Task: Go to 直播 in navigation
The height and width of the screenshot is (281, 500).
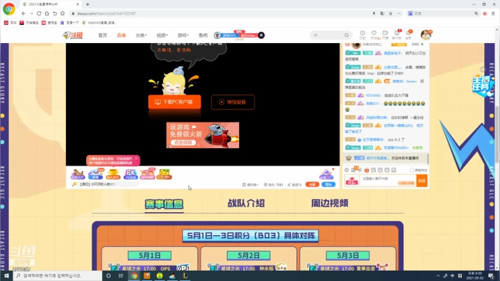Action: [121, 35]
